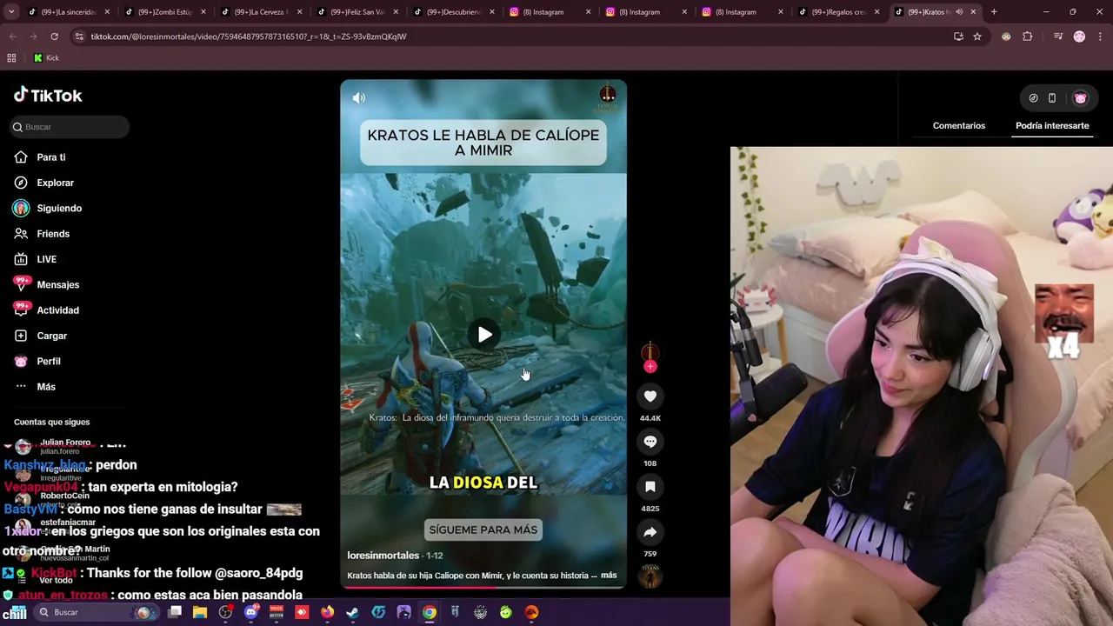Open Firefox from the taskbar
The height and width of the screenshot is (626, 1113).
click(x=327, y=612)
